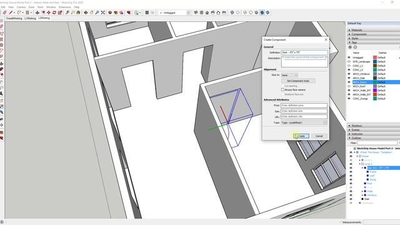Screen dimensions: 400x225
Task: Hide the ARCH_Walls_INT tag
Action: point(349,90)
